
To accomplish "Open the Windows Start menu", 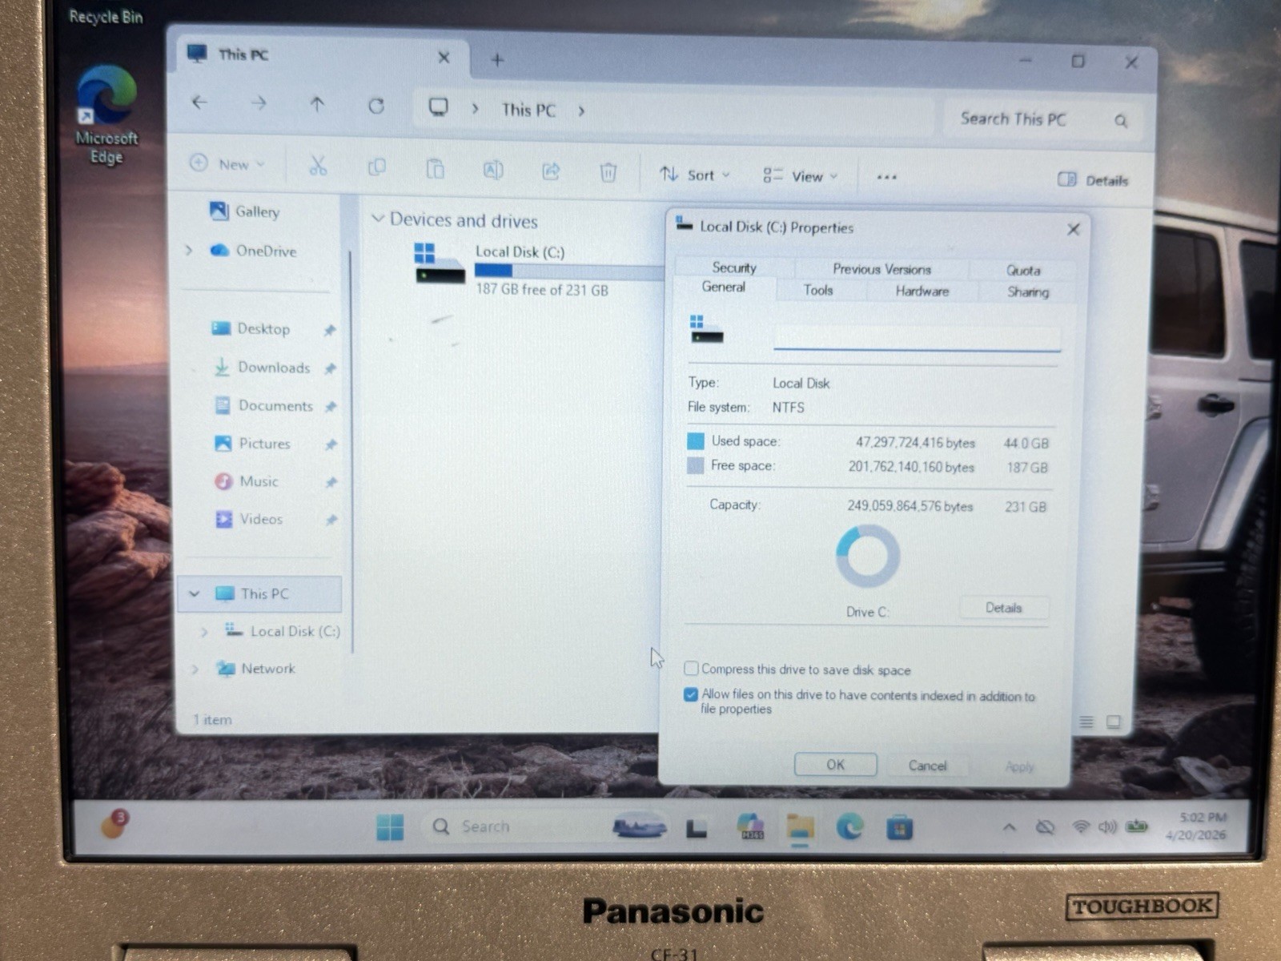I will tap(390, 827).
